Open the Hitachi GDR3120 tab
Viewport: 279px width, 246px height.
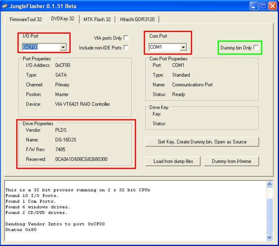(137, 19)
